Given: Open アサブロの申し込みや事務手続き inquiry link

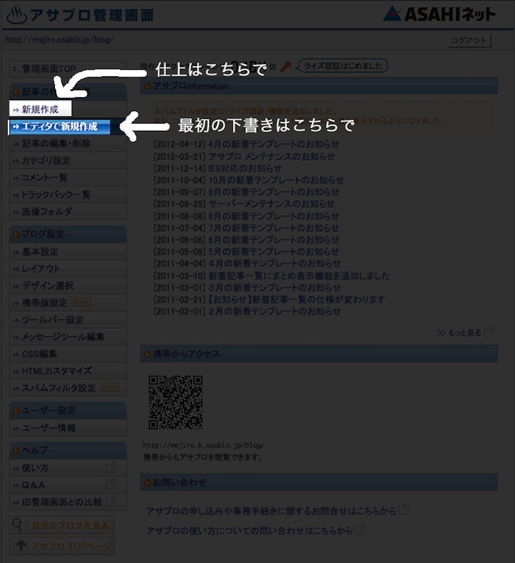Looking at the screenshot, I should pos(272,511).
